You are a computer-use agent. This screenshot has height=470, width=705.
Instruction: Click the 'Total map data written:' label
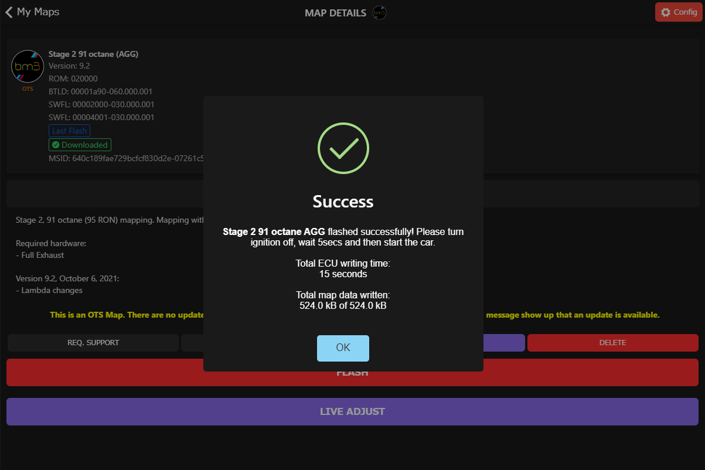[x=343, y=295]
